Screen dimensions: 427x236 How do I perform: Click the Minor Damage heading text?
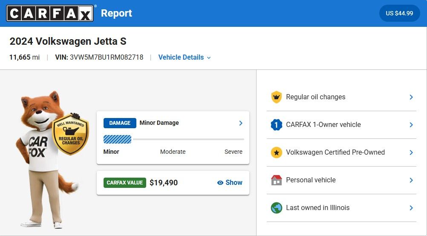(x=159, y=123)
